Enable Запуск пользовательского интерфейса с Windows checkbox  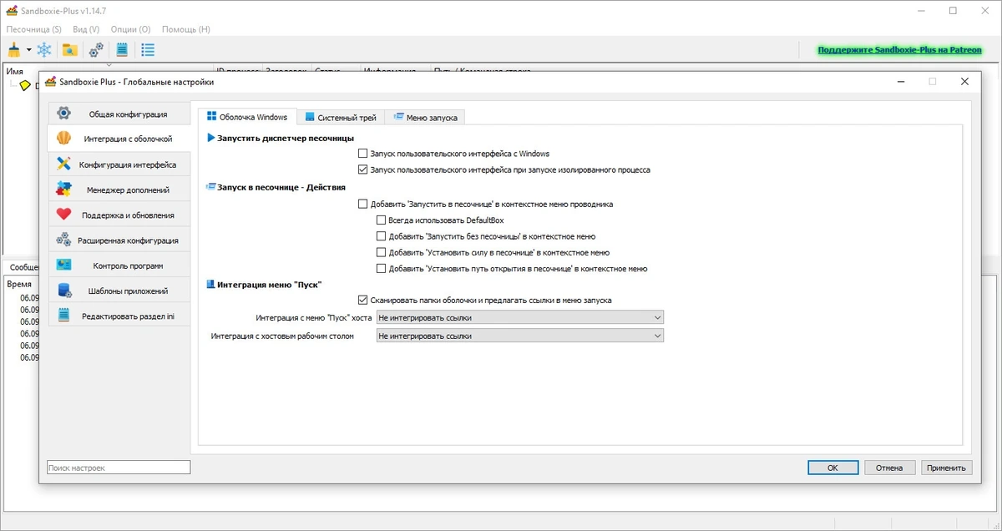[362, 154]
